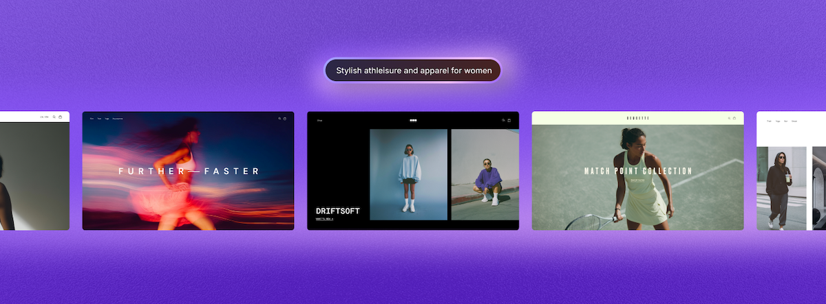Select the rightmost partial template with hoodie model
826x304 pixels.
791,171
